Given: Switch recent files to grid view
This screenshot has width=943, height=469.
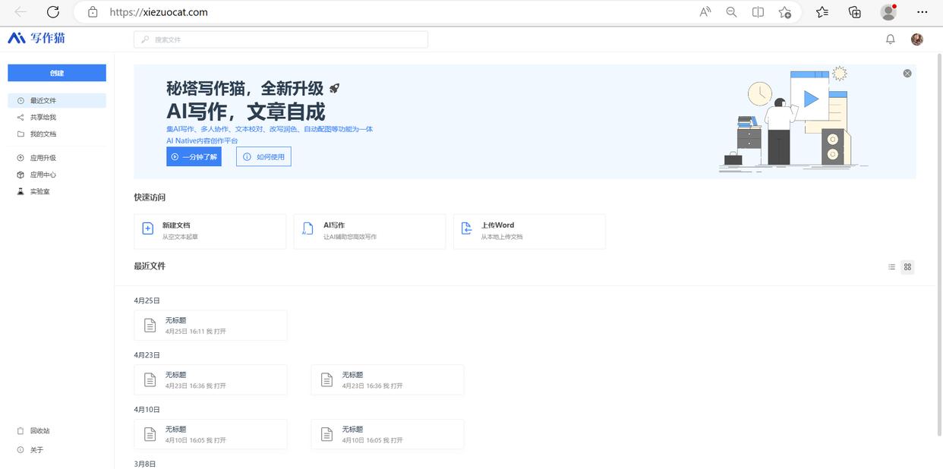Looking at the screenshot, I should point(907,266).
